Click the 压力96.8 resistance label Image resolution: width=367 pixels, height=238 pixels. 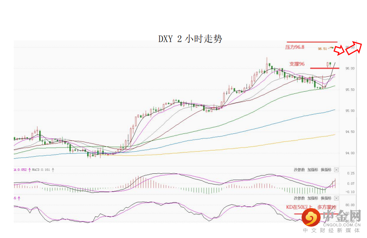pos(295,47)
